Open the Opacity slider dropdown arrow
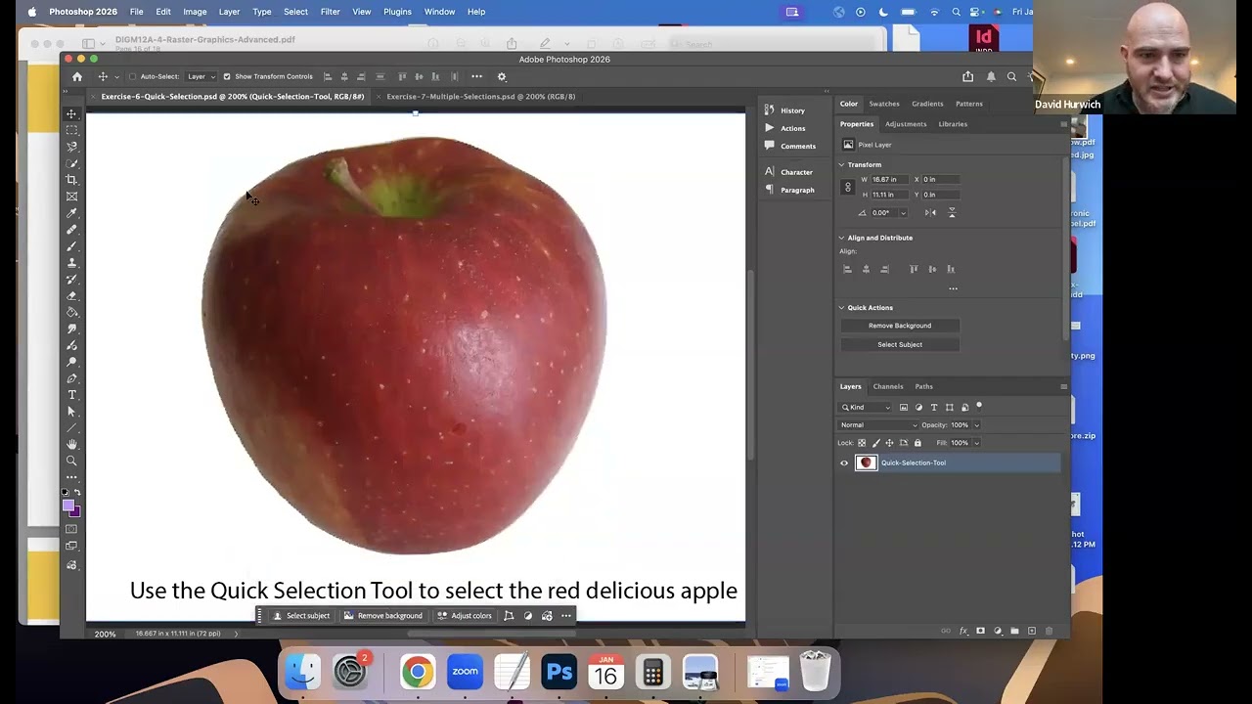 (976, 425)
